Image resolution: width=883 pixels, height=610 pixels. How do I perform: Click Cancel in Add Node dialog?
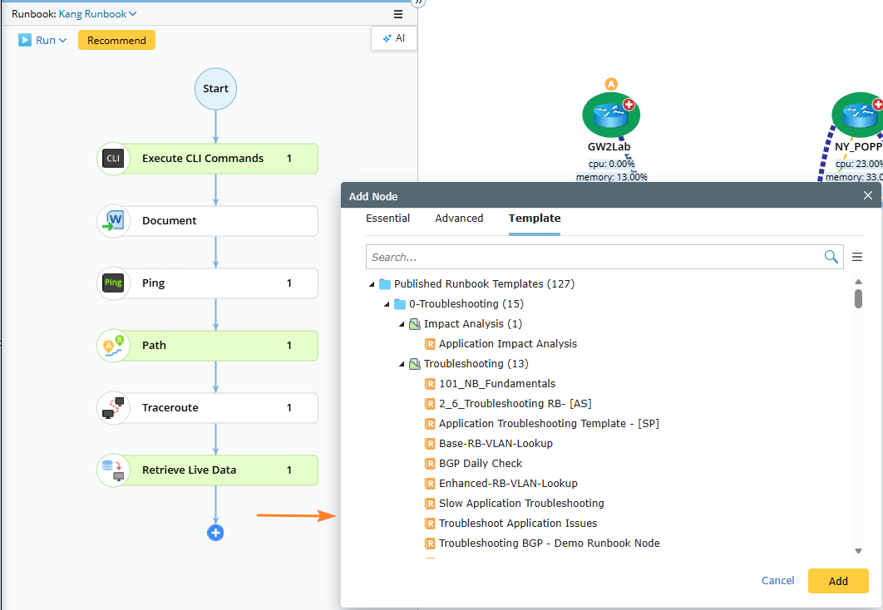(x=777, y=581)
